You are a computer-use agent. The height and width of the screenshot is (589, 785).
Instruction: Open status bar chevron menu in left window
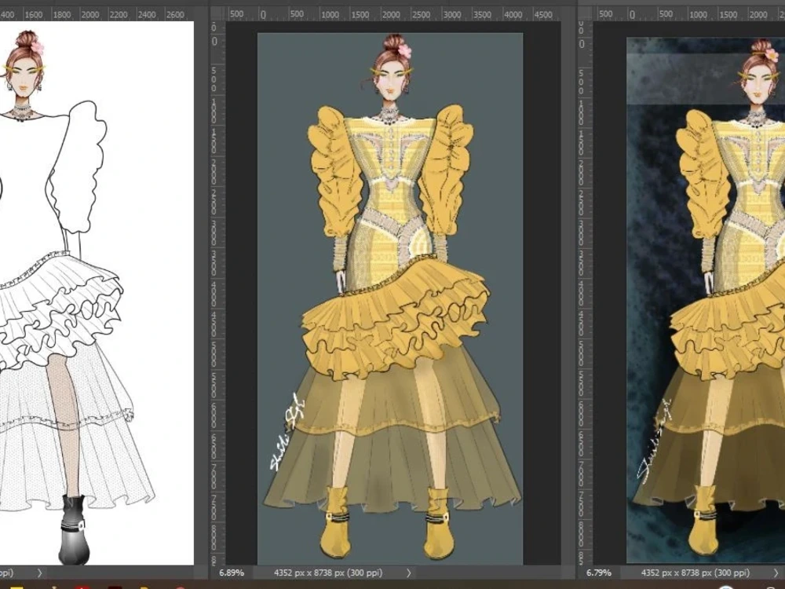click(x=39, y=573)
